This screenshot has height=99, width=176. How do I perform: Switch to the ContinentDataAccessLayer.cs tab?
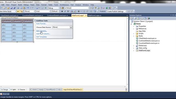(x=57, y=15)
